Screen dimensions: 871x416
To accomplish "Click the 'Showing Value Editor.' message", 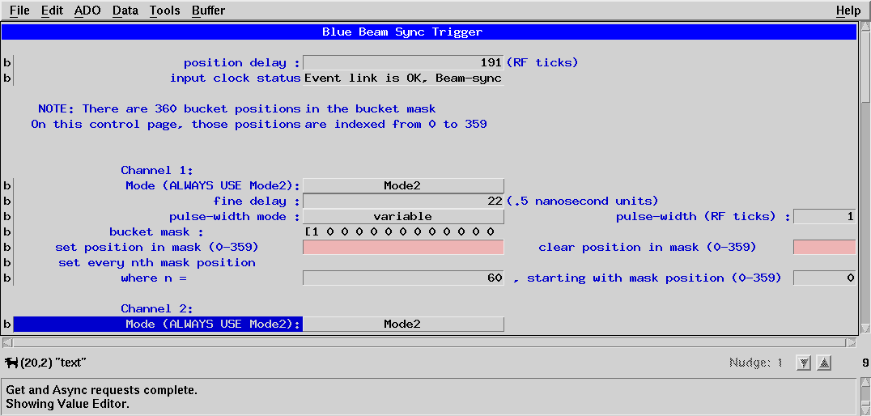I will click(x=68, y=404).
